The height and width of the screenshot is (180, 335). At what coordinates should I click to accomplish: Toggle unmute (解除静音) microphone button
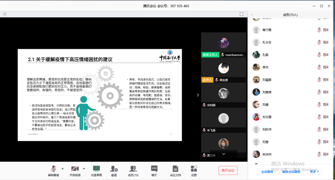54,169
